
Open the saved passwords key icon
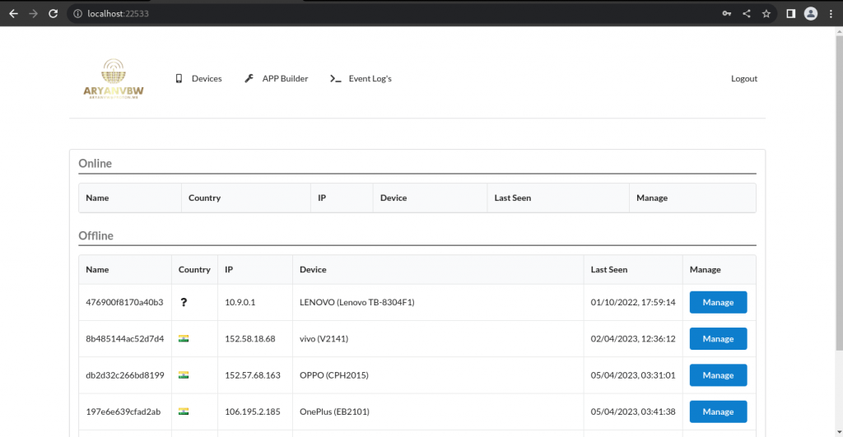pyautogui.click(x=726, y=13)
